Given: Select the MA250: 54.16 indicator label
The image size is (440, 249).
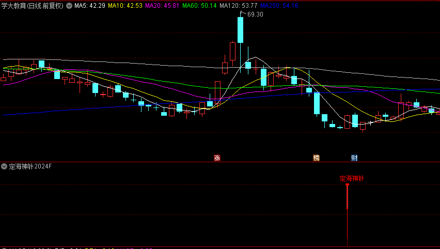Looking at the screenshot, I should 279,6.
